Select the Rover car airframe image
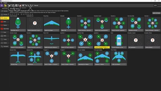The width and height of the screenshot is (161, 91). click(119, 40)
